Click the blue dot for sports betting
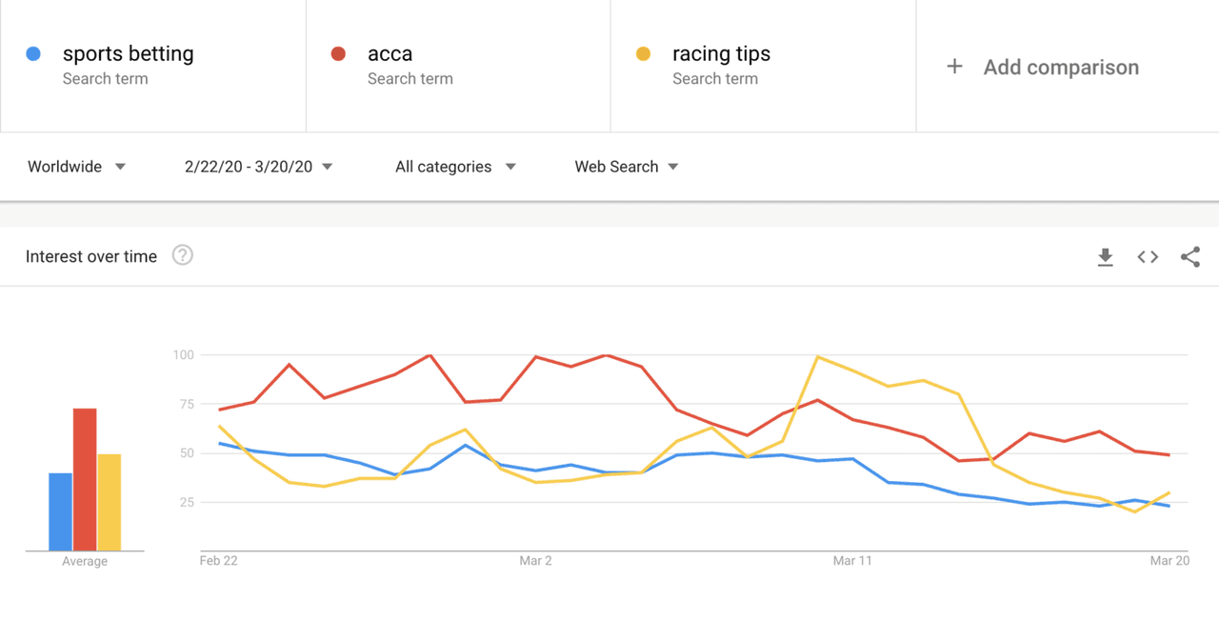1219x641 pixels. [x=33, y=54]
